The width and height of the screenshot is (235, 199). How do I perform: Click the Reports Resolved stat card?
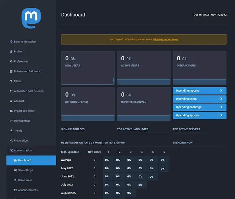point(144,104)
